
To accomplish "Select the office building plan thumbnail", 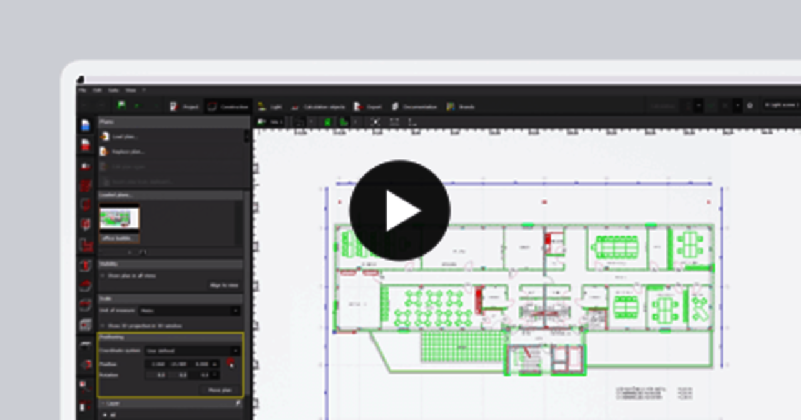I will pos(119,223).
